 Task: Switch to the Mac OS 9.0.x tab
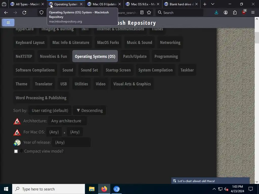(x=143, y=4)
